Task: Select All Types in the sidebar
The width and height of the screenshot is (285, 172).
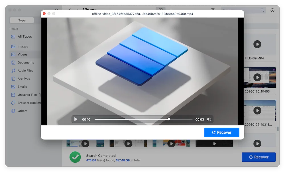Action: click(25, 37)
